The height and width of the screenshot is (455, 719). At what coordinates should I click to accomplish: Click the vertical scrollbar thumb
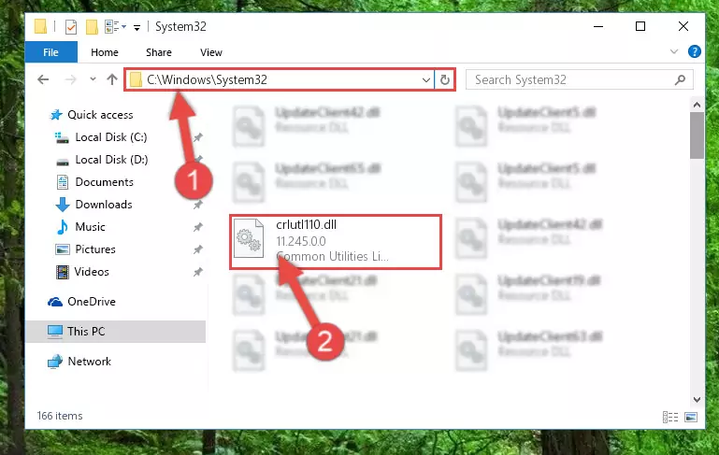pyautogui.click(x=697, y=135)
